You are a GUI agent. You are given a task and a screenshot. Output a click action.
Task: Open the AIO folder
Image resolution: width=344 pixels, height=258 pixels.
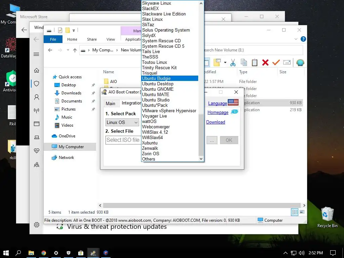(113, 81)
